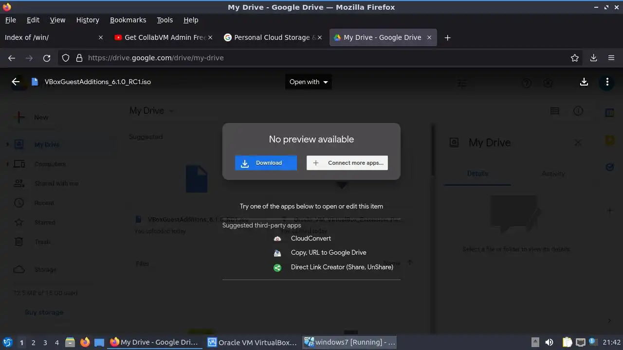
Task: Click the URL address field
Action: pyautogui.click(x=321, y=58)
